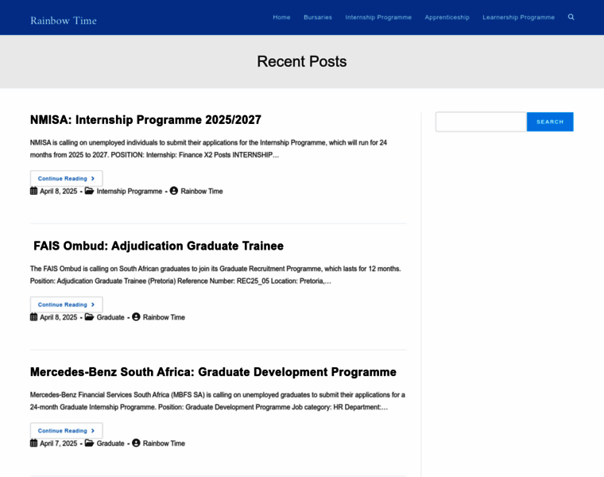Open Graduate category under FAIS Ombud post
Viewport: 604px width, 477px height.
coord(110,317)
